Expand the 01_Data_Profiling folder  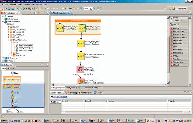coord(8,29)
